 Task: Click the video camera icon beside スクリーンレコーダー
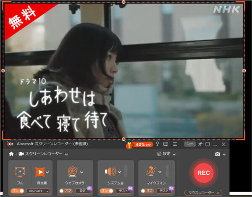pos(21,154)
